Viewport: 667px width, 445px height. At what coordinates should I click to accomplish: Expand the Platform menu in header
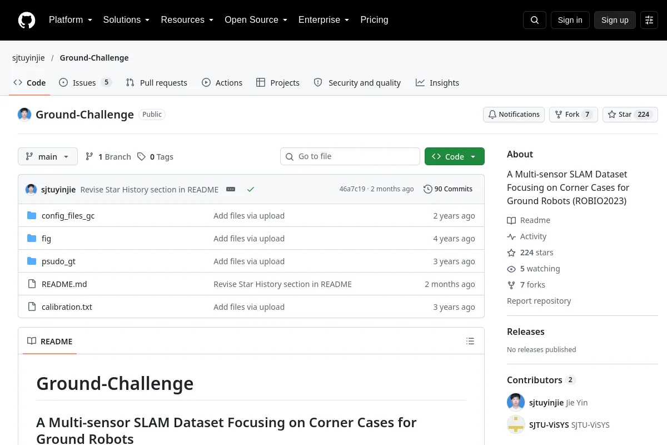pyautogui.click(x=71, y=20)
